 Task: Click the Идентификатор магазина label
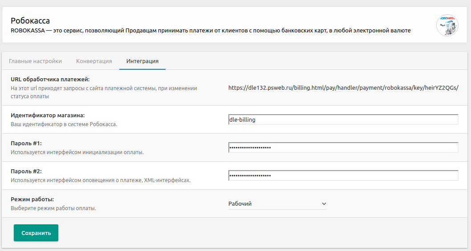[48, 116]
